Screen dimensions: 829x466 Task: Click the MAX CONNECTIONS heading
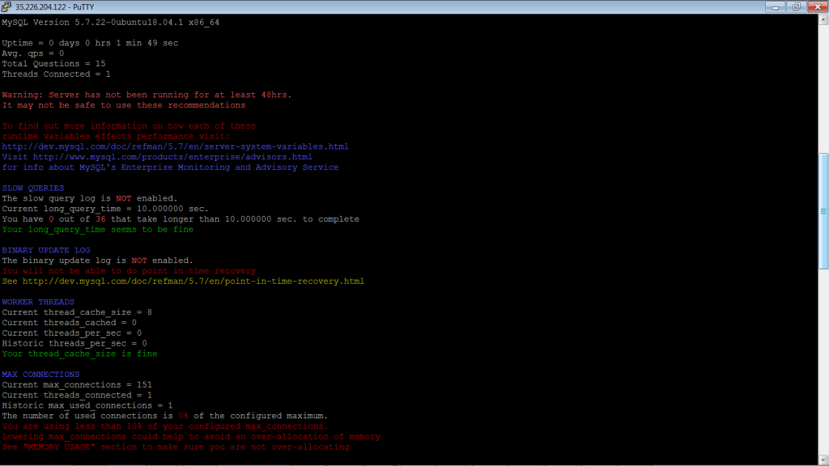coord(40,375)
